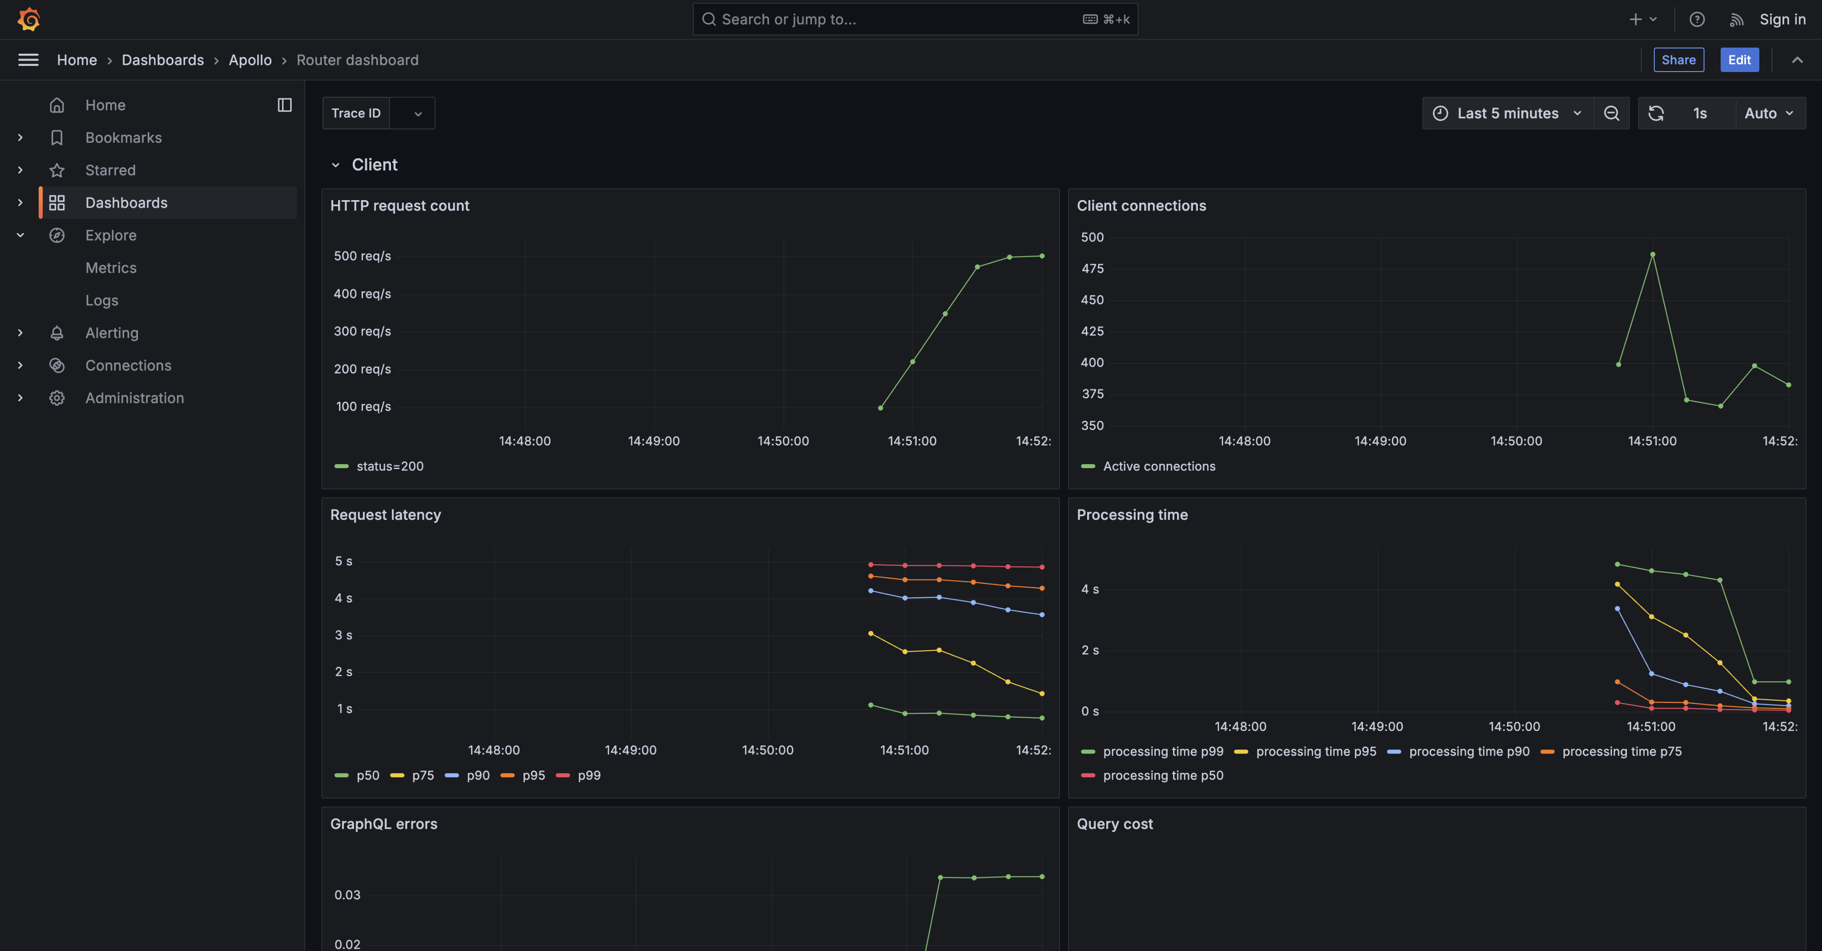This screenshot has height=951, width=1822.
Task: Click the refresh dashboard icon
Action: [1656, 113]
